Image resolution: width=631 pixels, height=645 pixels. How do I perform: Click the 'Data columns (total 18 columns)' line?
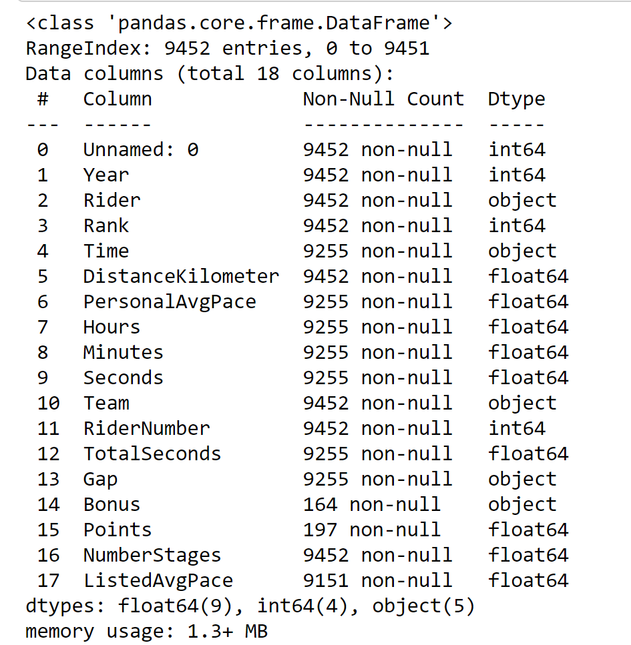point(210,73)
